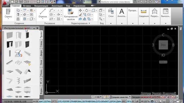
Task: Toggle СЕТКА grid display
Action: click(x=47, y=101)
